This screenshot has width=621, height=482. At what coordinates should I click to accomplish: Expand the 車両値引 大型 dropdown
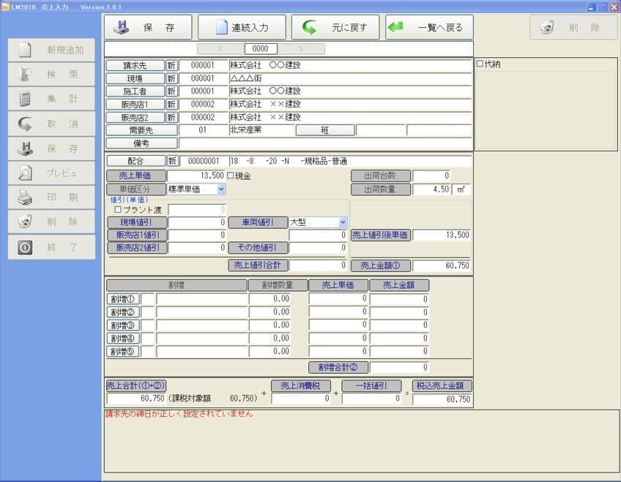coord(342,222)
